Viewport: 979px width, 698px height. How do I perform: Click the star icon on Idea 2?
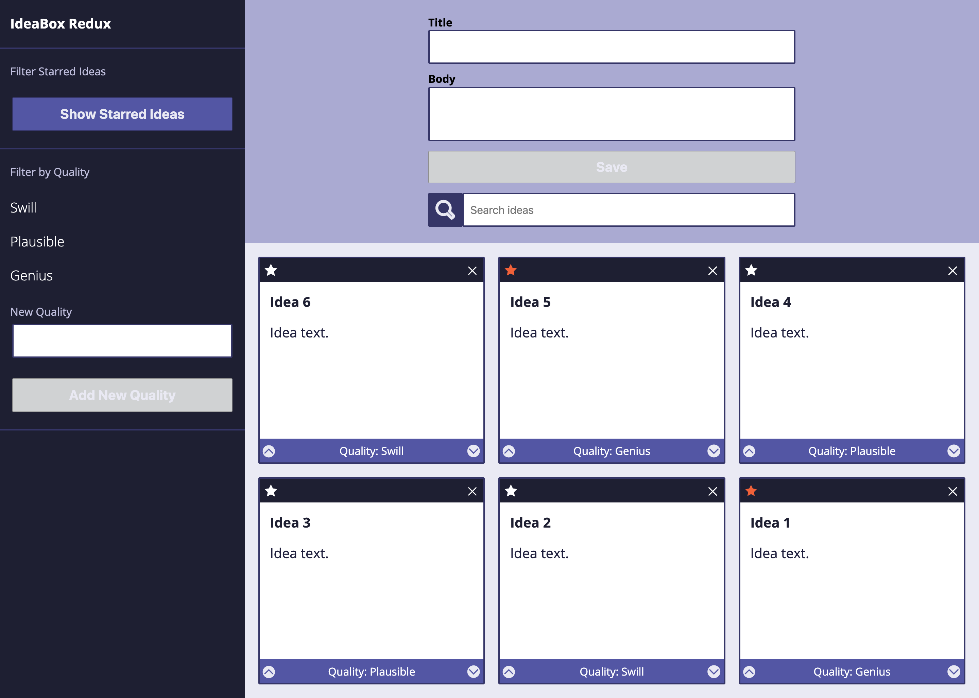coord(511,491)
